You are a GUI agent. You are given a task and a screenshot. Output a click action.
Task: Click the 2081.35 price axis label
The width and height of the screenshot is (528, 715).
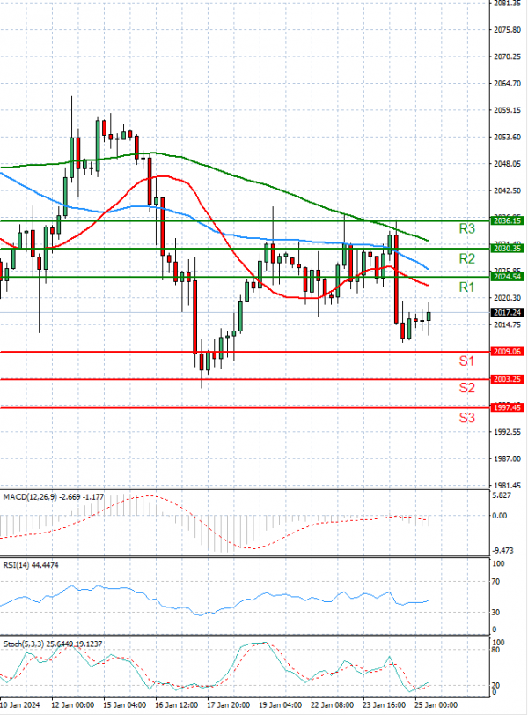click(x=508, y=4)
